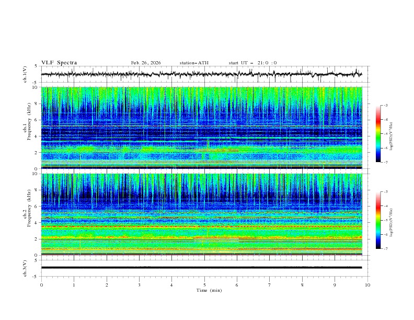Click the time axis tick label "0"
414x320 pixels.
pos(41,285)
